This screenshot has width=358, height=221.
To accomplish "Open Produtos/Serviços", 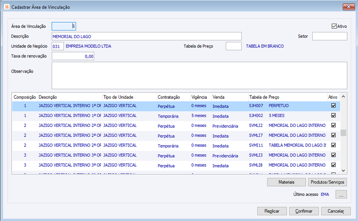I will click(x=328, y=182).
